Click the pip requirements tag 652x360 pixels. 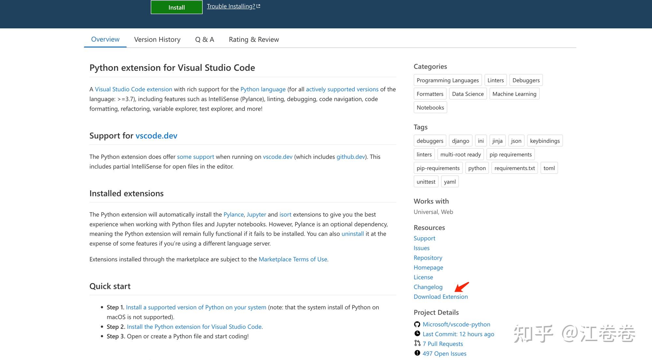tap(510, 154)
